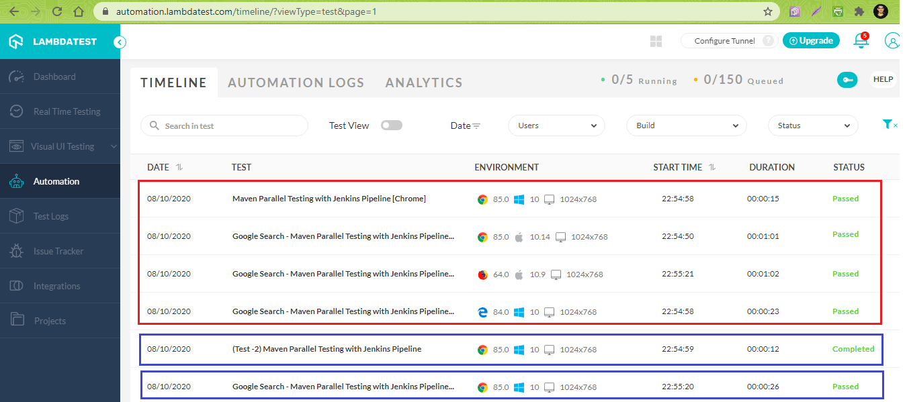Viewport: 907px width, 402px height.
Task: Click the browser home icon
Action: pos(79,11)
